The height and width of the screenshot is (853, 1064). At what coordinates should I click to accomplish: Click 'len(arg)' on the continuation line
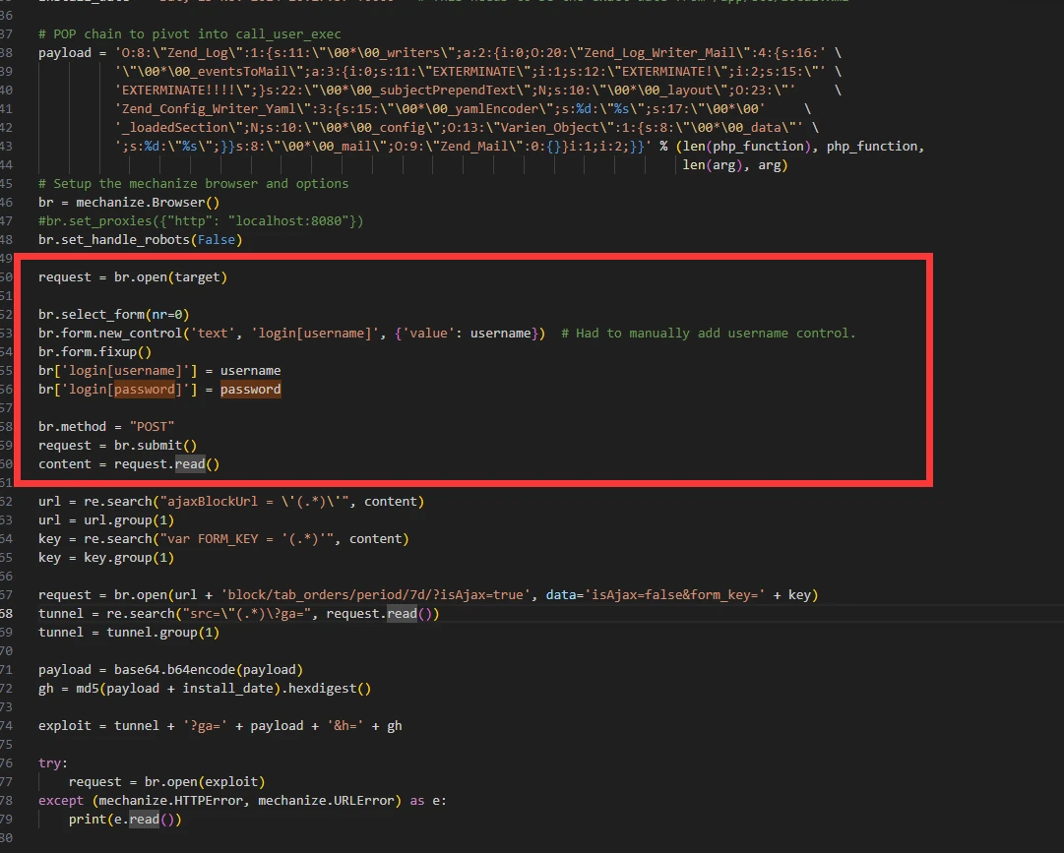pos(713,164)
